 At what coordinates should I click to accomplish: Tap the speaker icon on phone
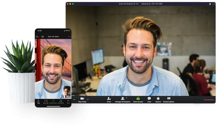pyautogui.click(x=37, y=36)
